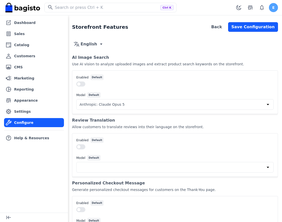Click the Customers person icon
The width and height of the screenshot is (282, 222).
pyautogui.click(x=9, y=56)
